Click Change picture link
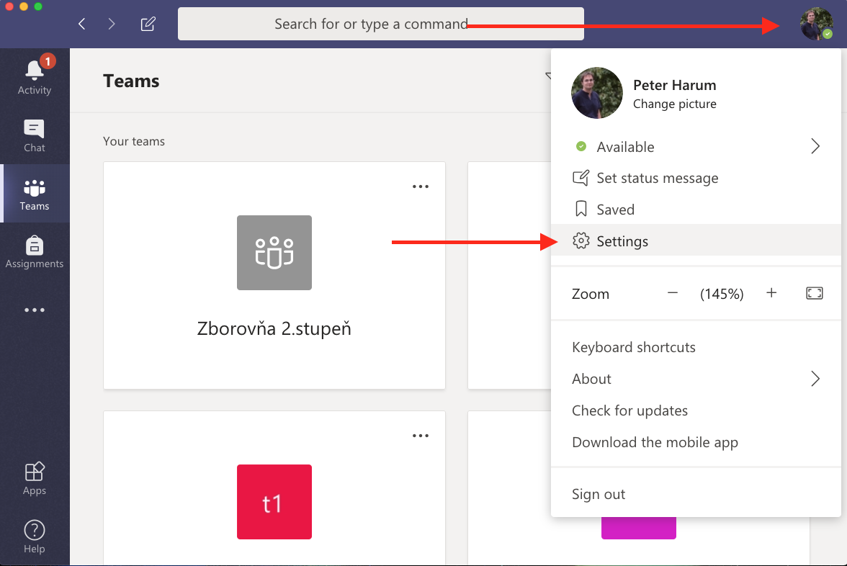Image resolution: width=847 pixels, height=566 pixels. [x=674, y=104]
